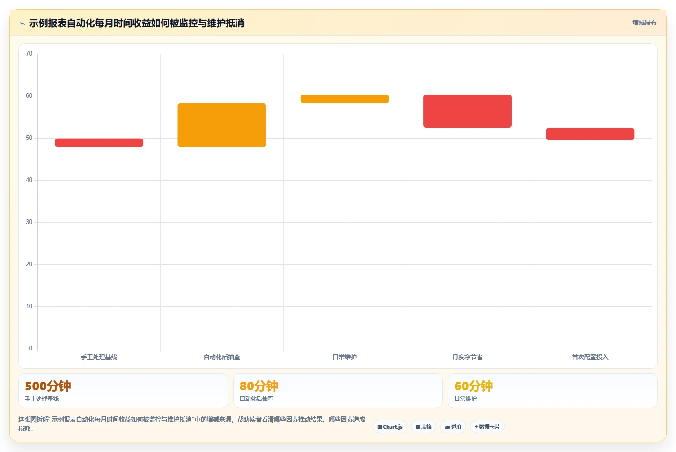This screenshot has height=452, width=676.
Task: Click the y-axis value 50
Action: click(29, 138)
